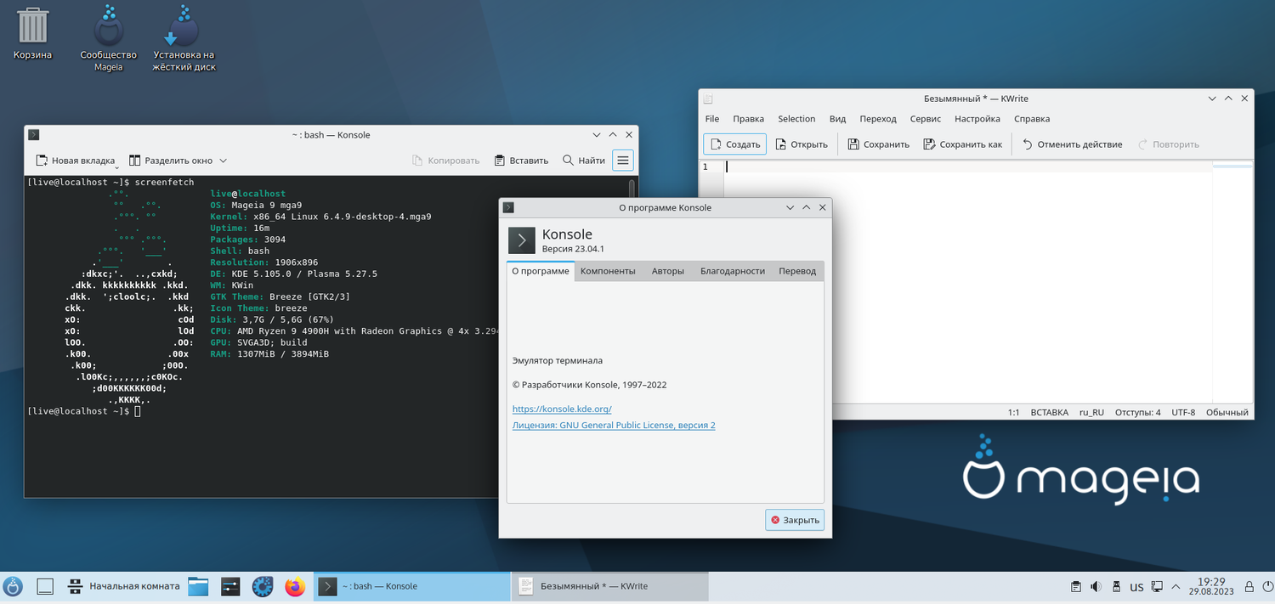
Task: Click the Начальная комната activity switcher
Action: [124, 586]
